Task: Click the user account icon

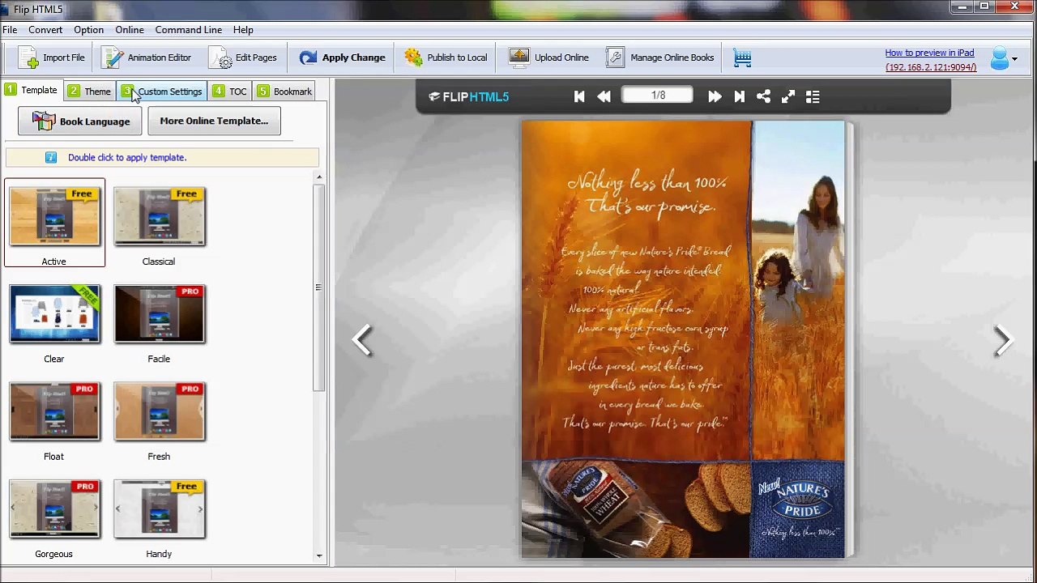Action: pyautogui.click(x=1000, y=58)
